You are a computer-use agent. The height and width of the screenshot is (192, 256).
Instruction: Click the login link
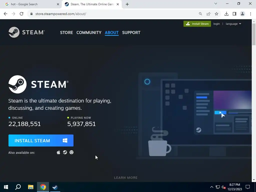[216, 24]
